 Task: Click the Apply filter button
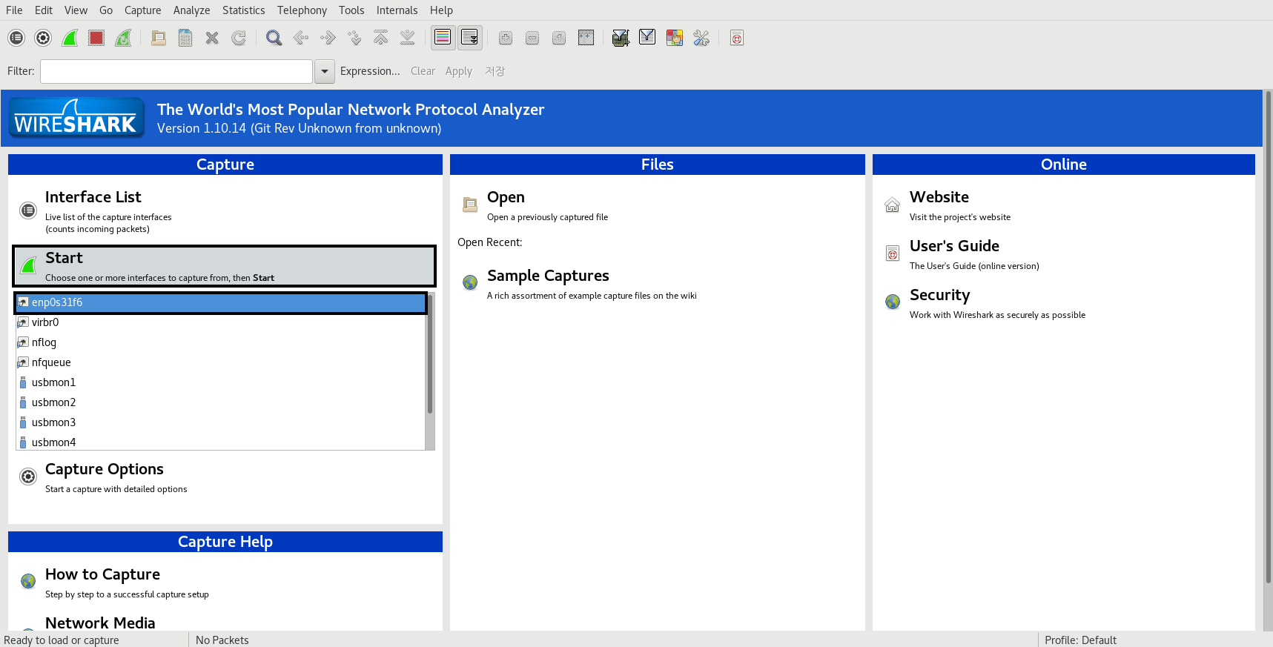coord(459,71)
